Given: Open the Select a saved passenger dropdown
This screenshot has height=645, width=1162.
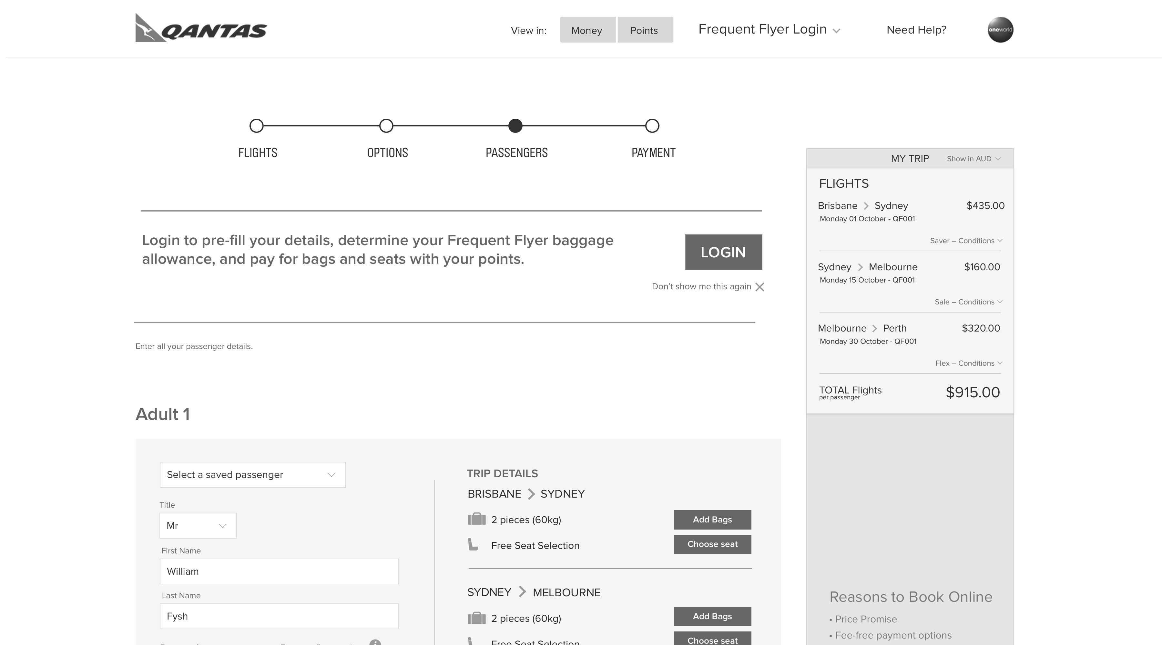Looking at the screenshot, I should [252, 475].
